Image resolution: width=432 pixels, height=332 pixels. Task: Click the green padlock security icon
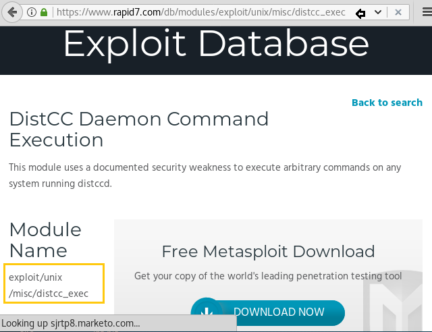pos(45,12)
